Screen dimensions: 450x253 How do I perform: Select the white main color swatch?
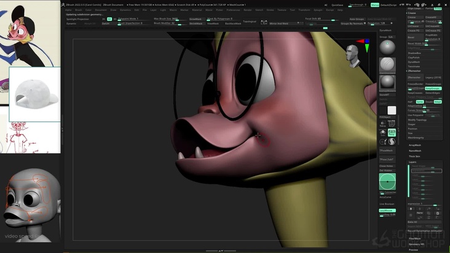[x=392, y=111]
